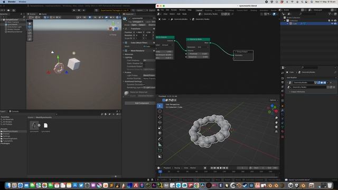338x190 pixels.
Task: Open the Render properties tab
Action: pos(283,78)
